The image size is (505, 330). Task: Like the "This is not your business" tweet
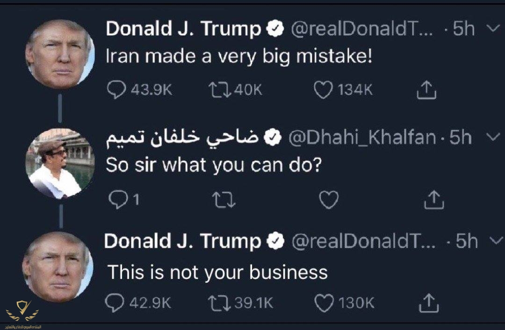coord(324,303)
